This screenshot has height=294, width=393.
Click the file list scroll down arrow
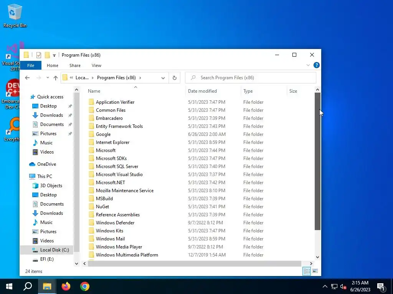click(317, 257)
